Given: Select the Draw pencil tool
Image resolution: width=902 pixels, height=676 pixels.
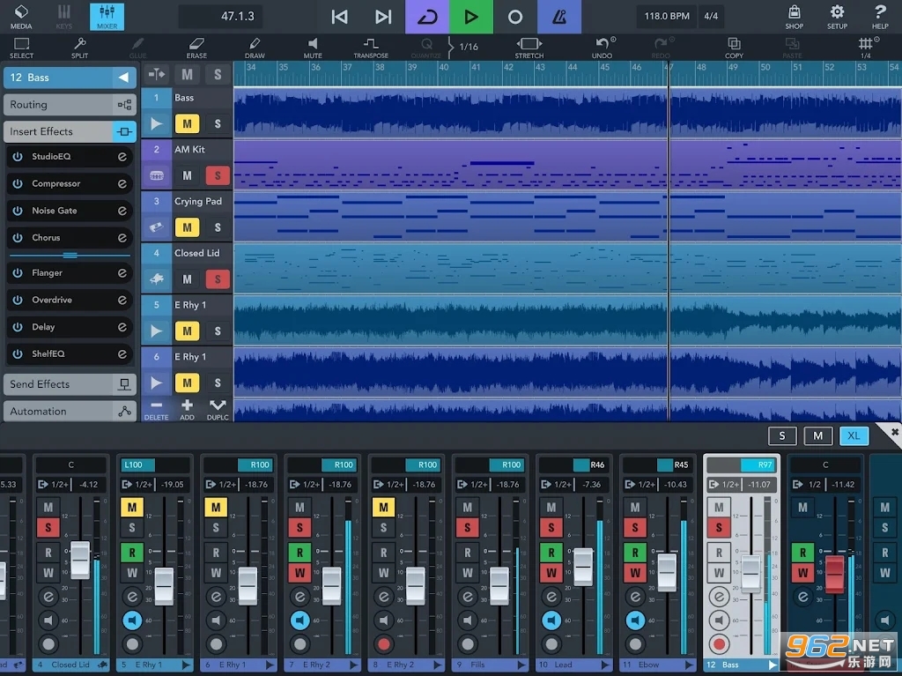Looking at the screenshot, I should 255,48.
